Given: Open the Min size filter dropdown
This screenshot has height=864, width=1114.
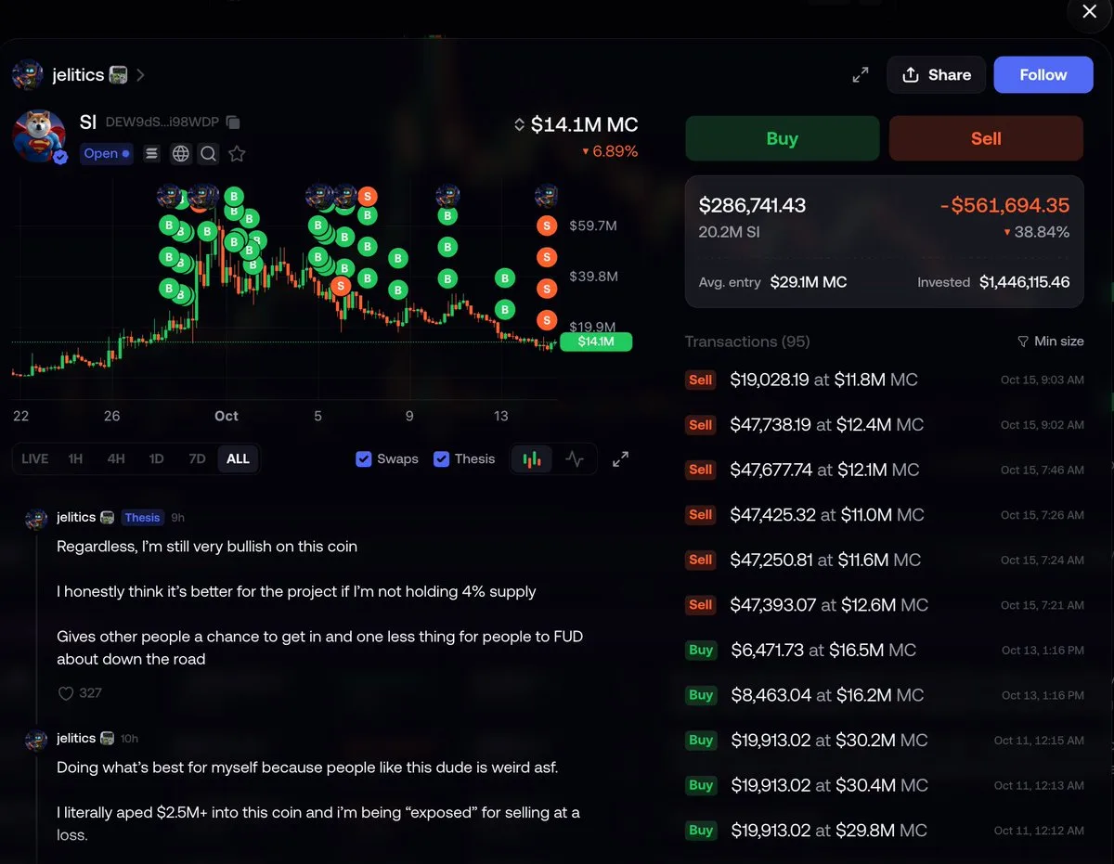Looking at the screenshot, I should click(1050, 342).
